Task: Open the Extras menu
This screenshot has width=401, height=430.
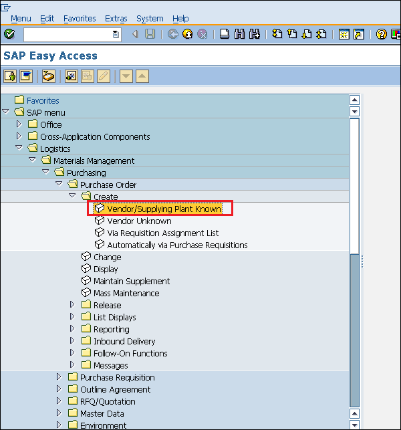Action: [116, 19]
